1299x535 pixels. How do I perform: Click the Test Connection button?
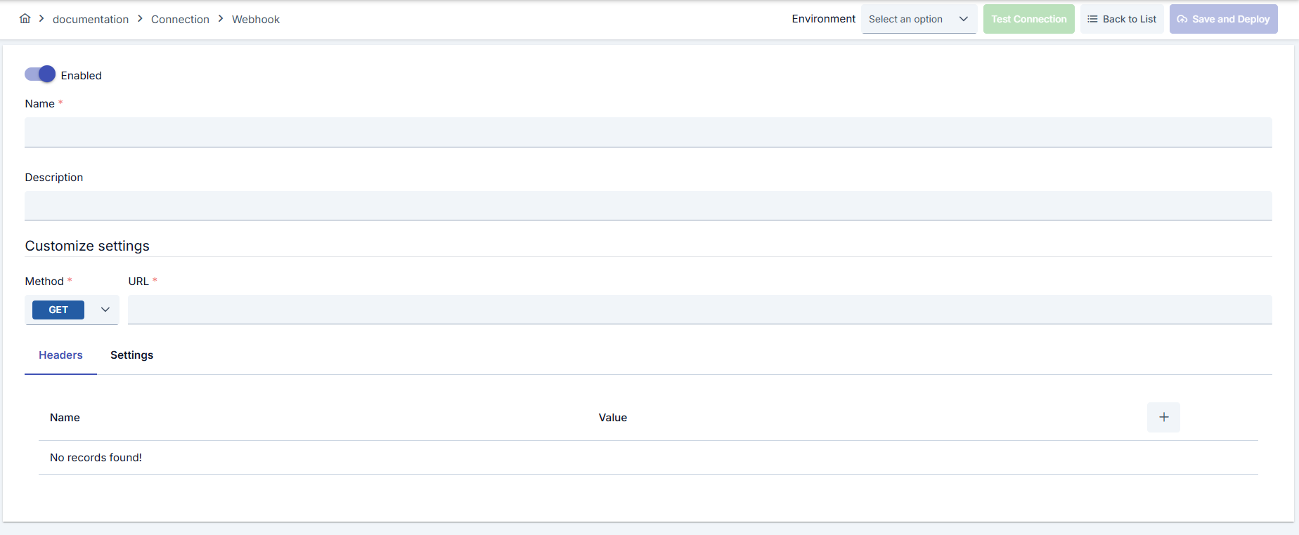pyautogui.click(x=1028, y=19)
